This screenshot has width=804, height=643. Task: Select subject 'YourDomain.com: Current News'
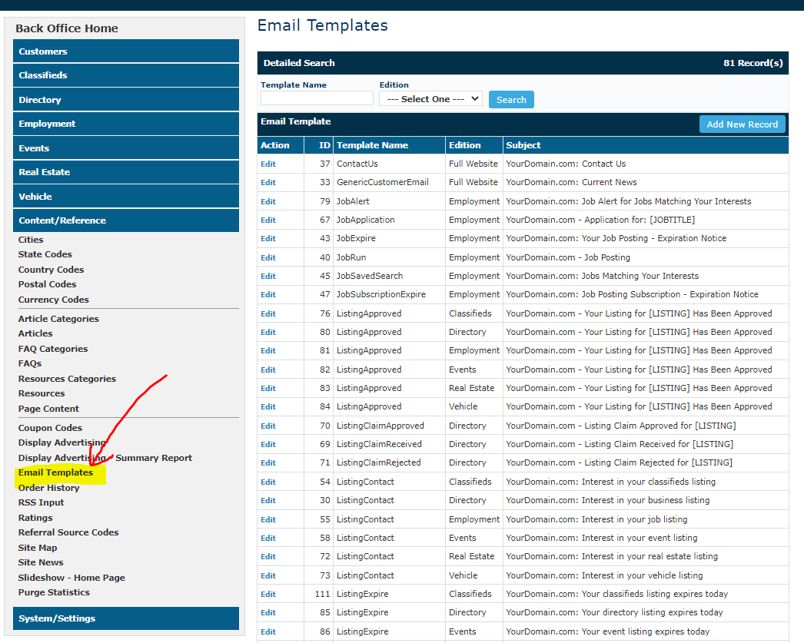pyautogui.click(x=571, y=182)
